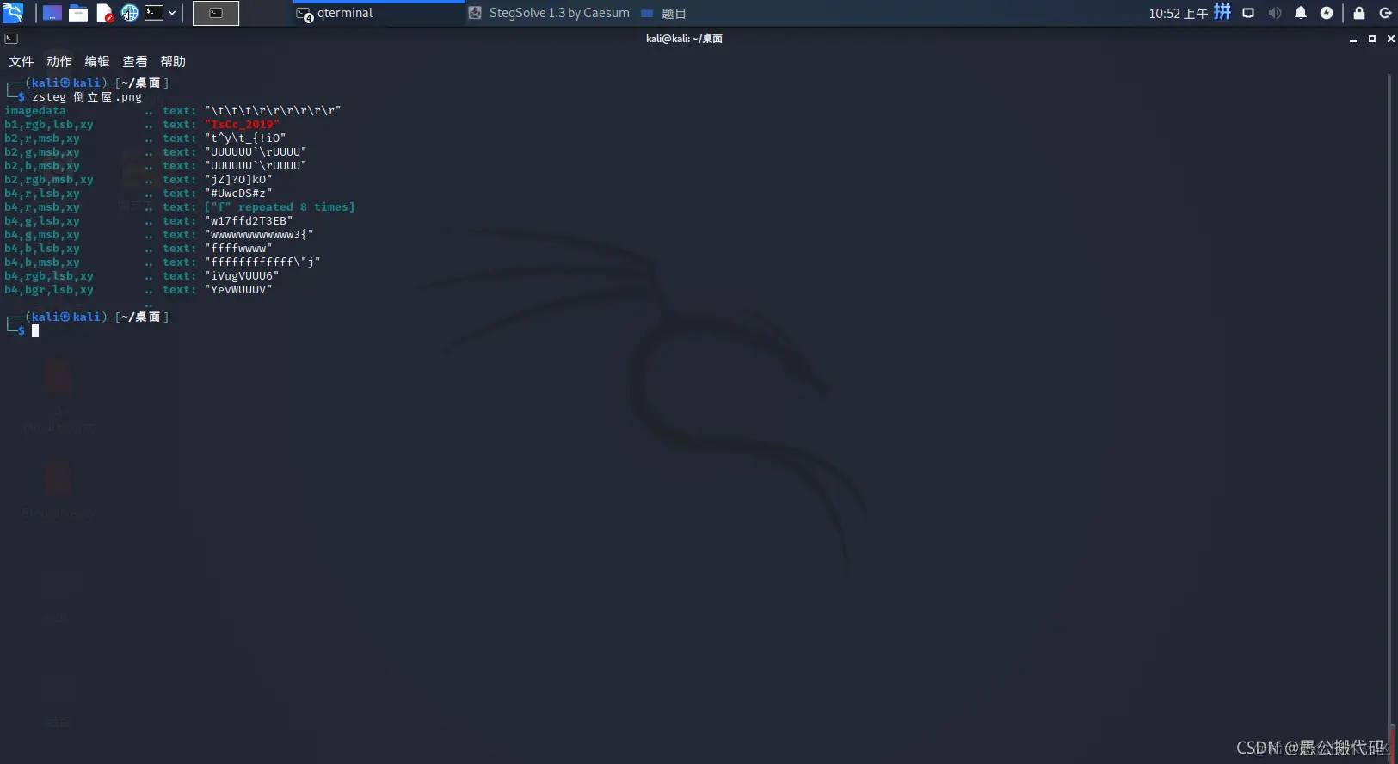This screenshot has width=1398, height=764.
Task: Open the text editor panel icon
Action: [x=104, y=13]
